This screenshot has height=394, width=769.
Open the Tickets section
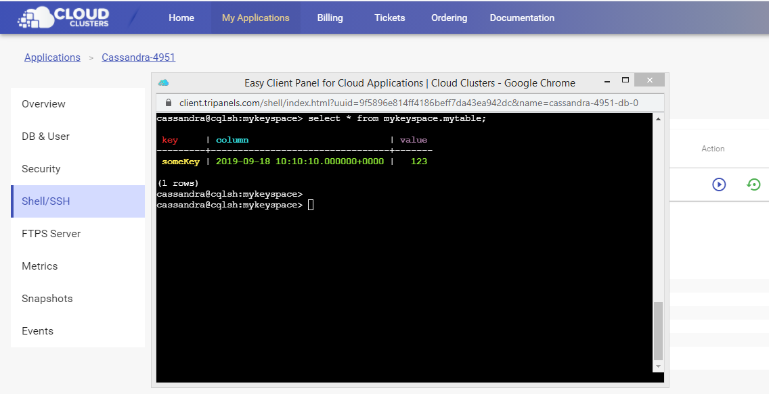(390, 18)
